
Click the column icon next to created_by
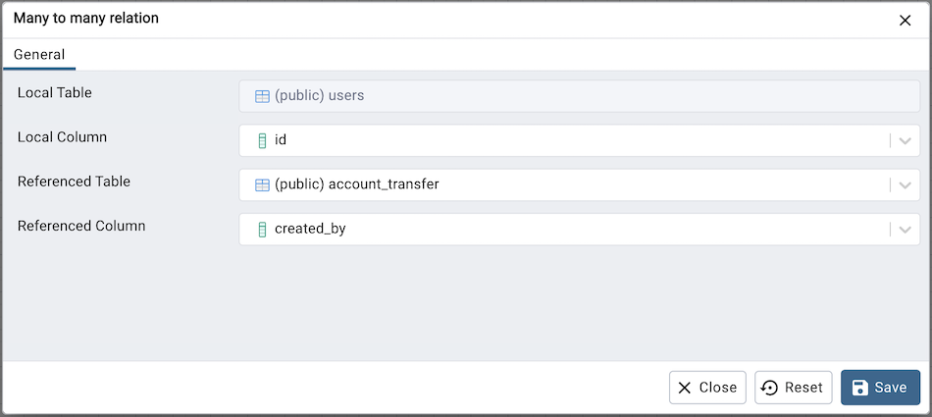coord(262,229)
